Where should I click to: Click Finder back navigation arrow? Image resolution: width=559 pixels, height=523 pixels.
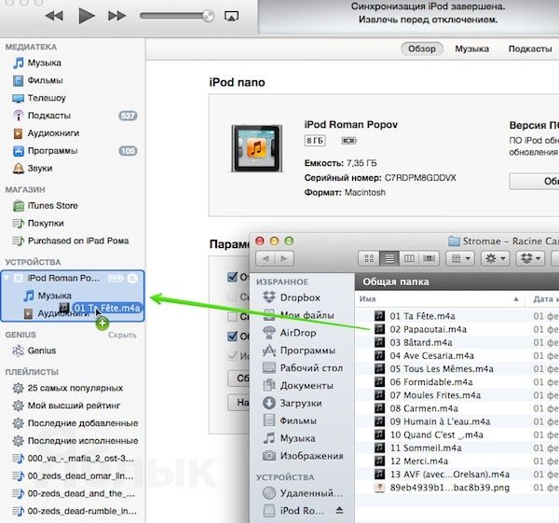tap(266, 258)
